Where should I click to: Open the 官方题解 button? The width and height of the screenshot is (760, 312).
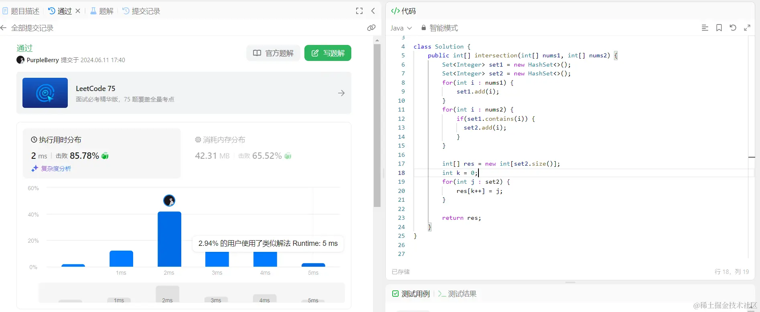tap(274, 53)
